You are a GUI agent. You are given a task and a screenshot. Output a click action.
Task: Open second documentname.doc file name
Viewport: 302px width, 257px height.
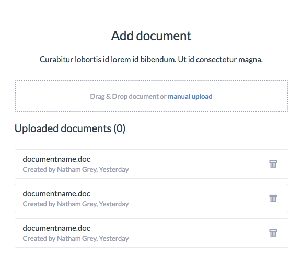(x=56, y=194)
